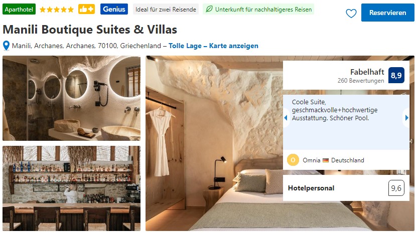Save property with the heart icon

click(351, 13)
